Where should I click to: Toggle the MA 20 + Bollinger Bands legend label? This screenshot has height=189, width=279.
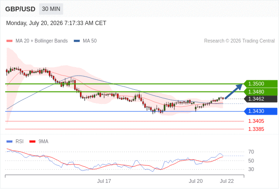[x=42, y=41]
